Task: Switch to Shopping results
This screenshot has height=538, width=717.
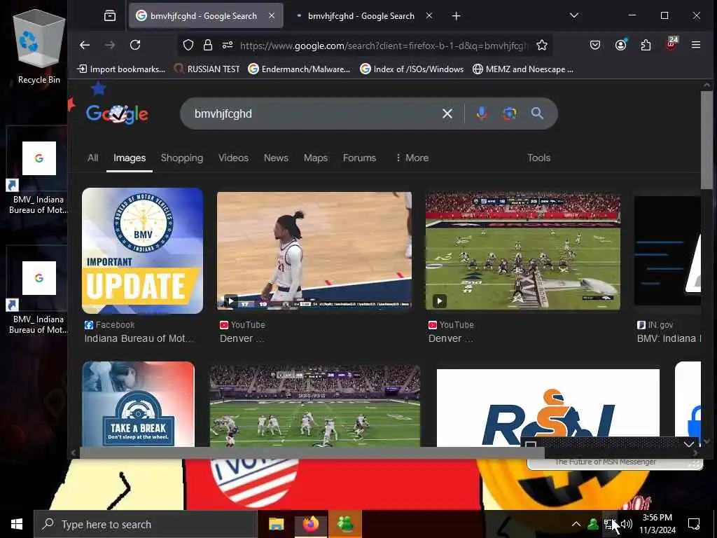Action: click(182, 158)
